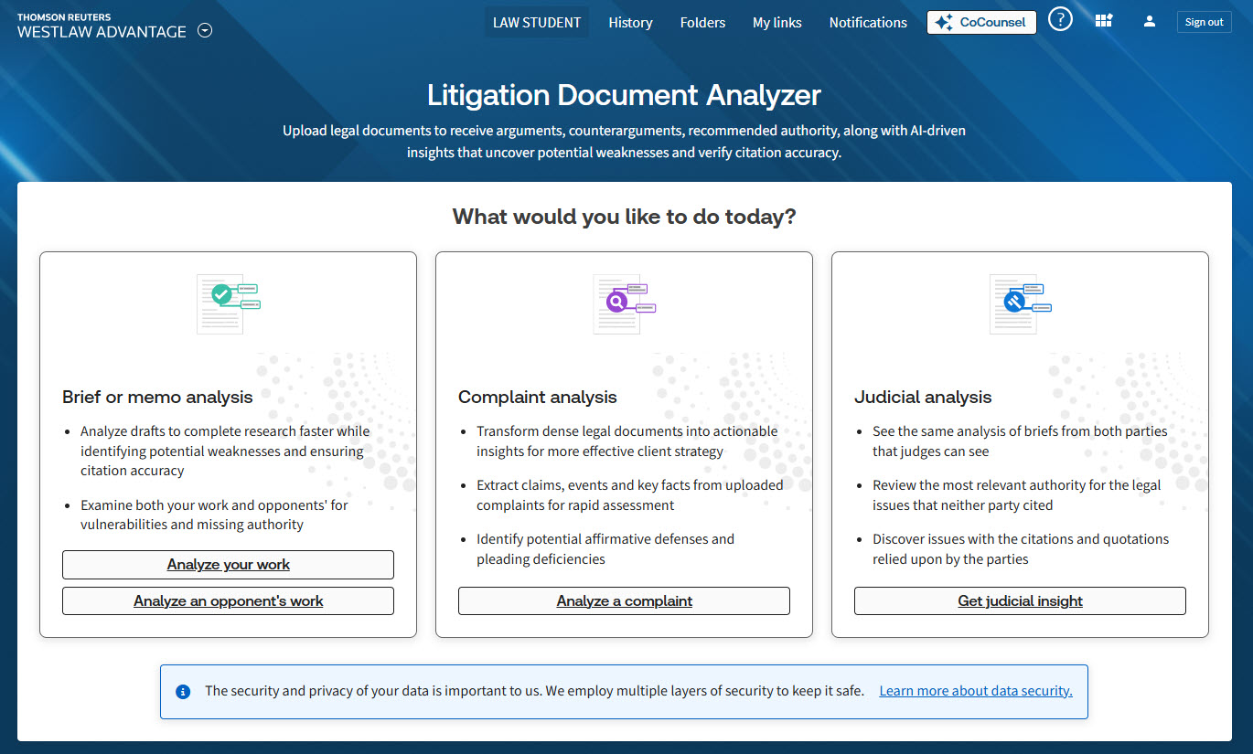Open the apps grid icon
This screenshot has height=754, width=1253.
pyautogui.click(x=1104, y=22)
